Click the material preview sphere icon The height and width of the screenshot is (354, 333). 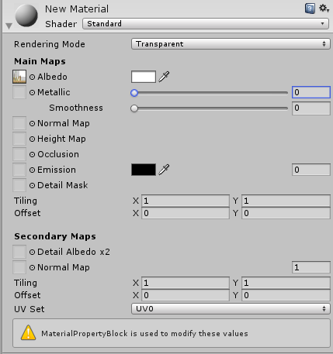point(26,15)
